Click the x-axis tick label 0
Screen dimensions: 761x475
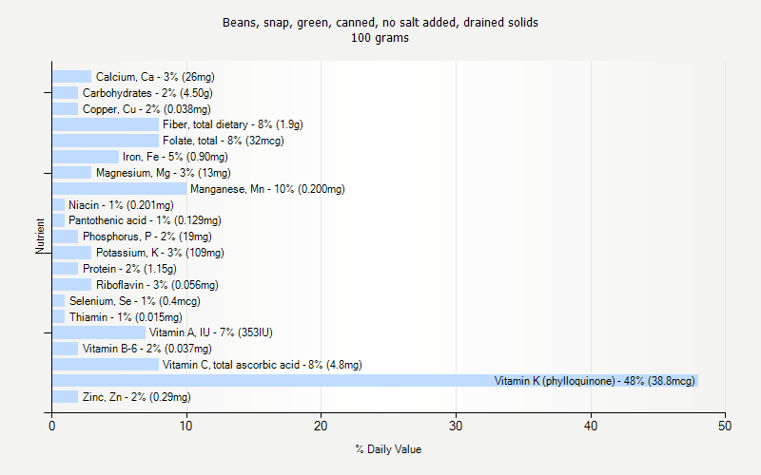[x=52, y=426]
